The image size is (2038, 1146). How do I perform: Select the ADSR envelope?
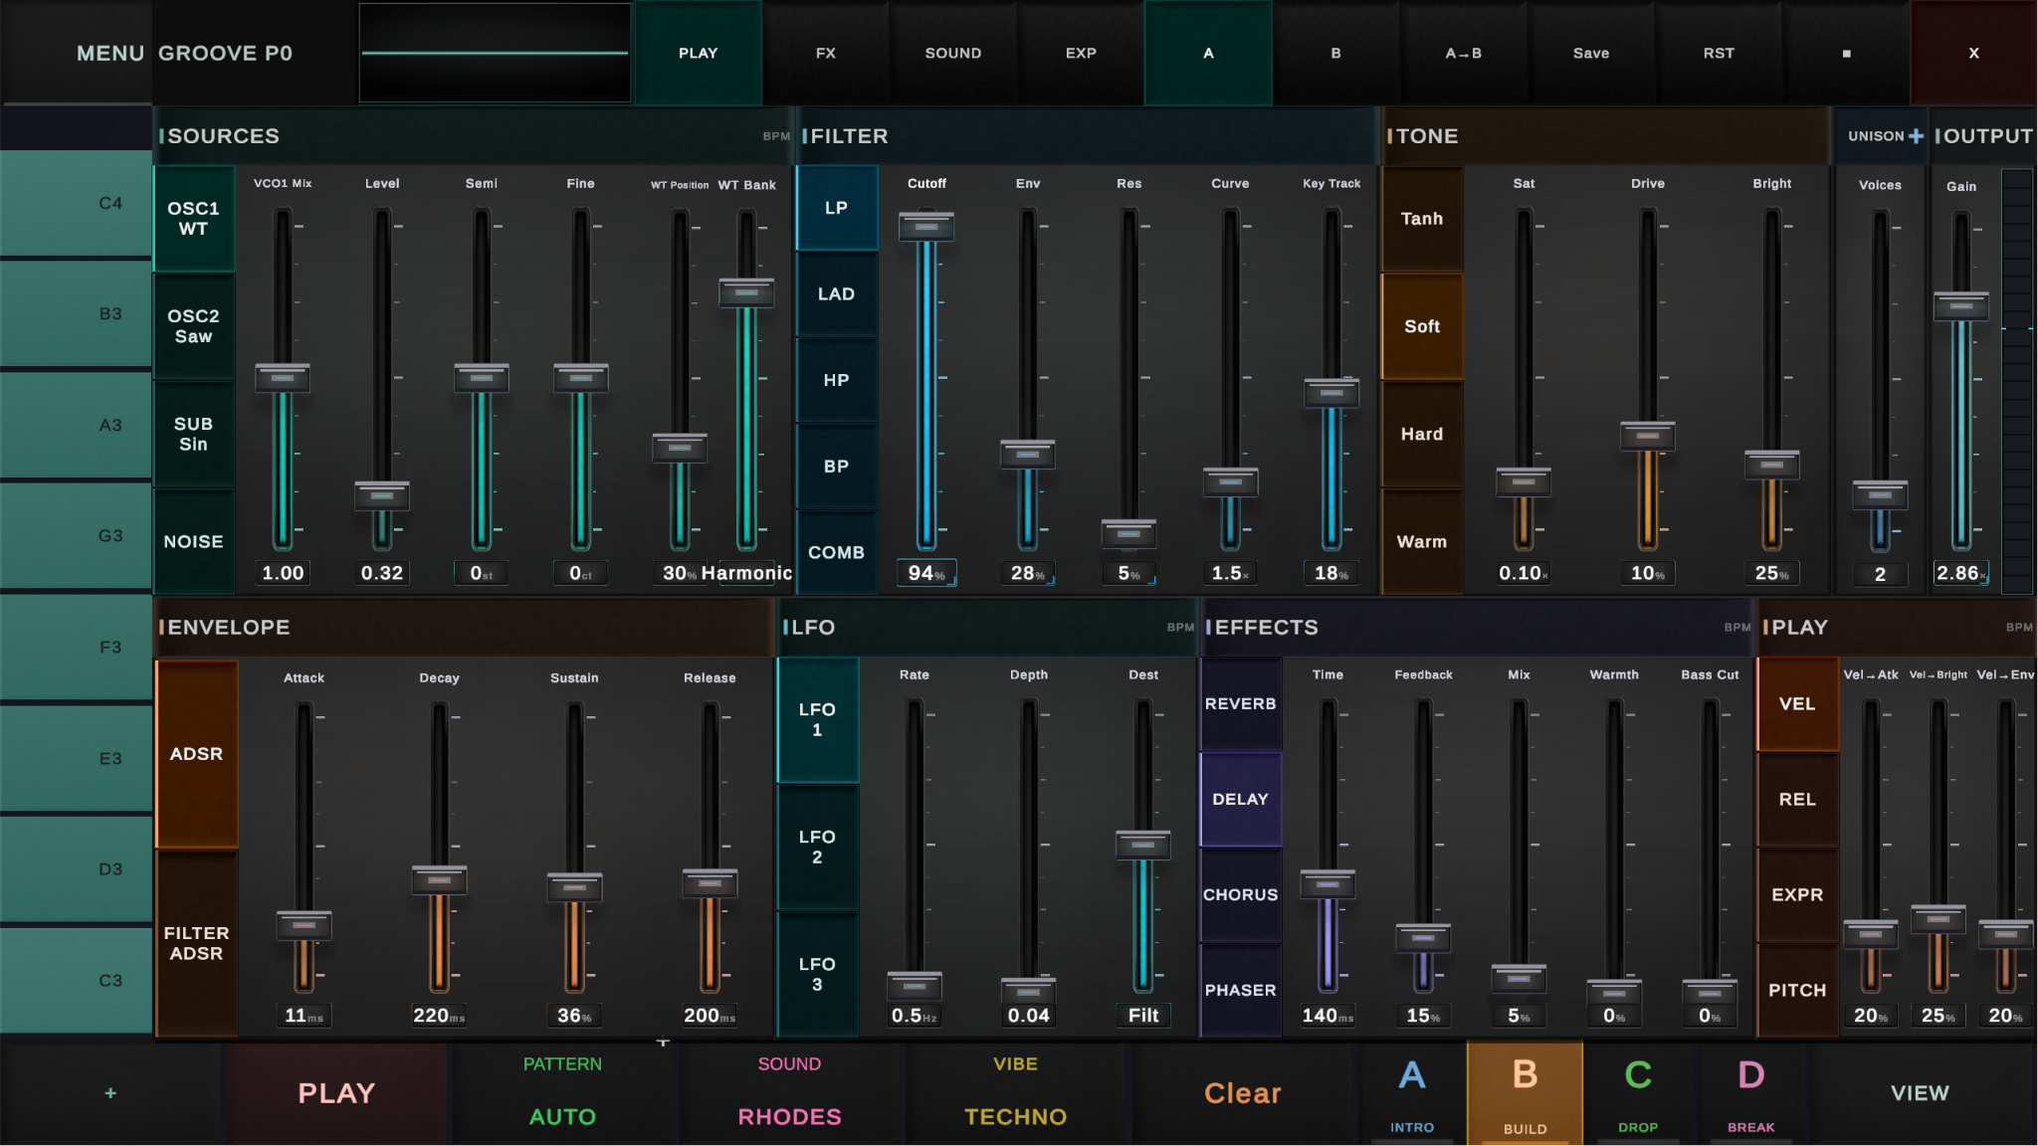tap(196, 754)
